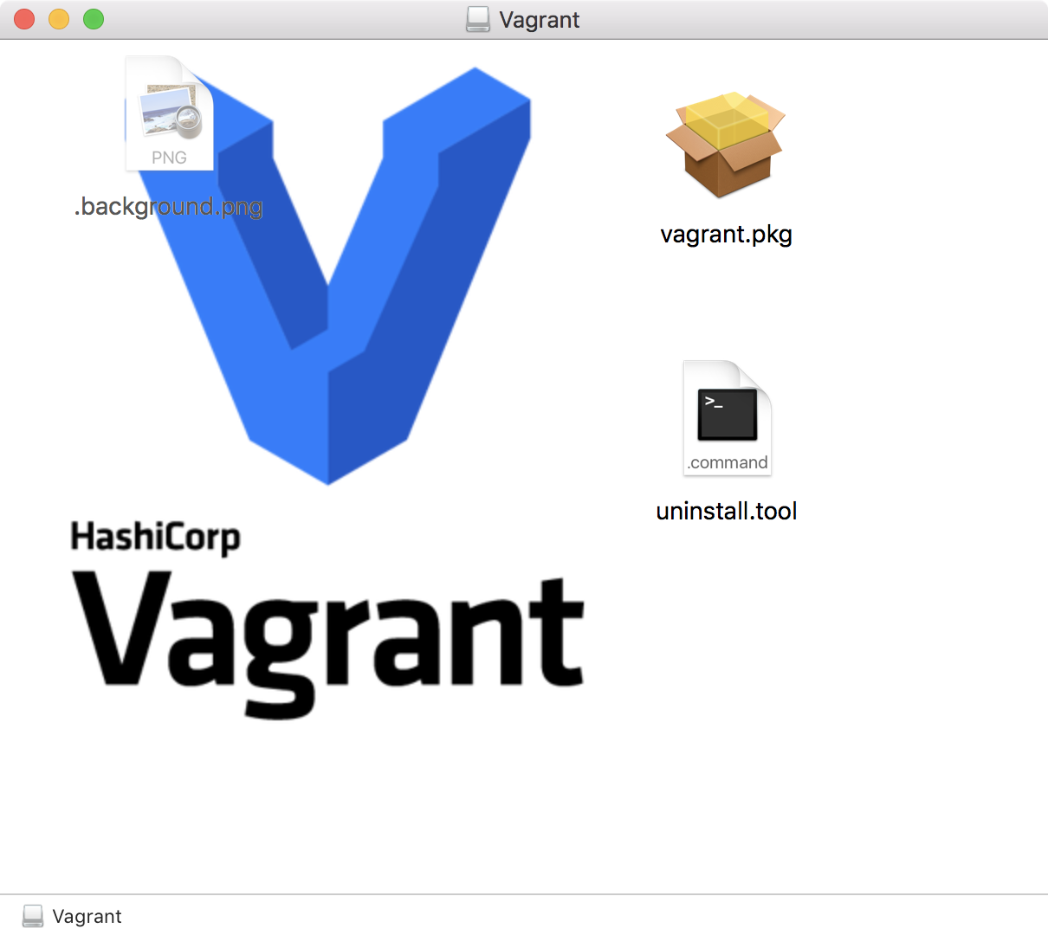Click the Vagrant label in the bottom status bar
Viewport: 1048px width, 935px height.
click(87, 915)
